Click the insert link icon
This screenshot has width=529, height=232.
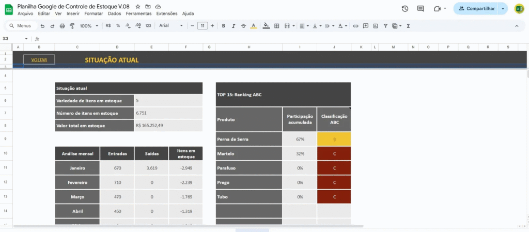(x=355, y=26)
